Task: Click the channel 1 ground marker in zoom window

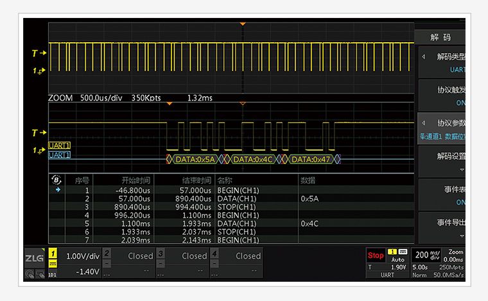Action: coord(39,150)
